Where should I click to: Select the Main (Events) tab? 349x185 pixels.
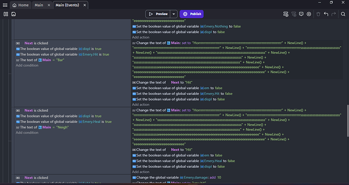[67, 5]
